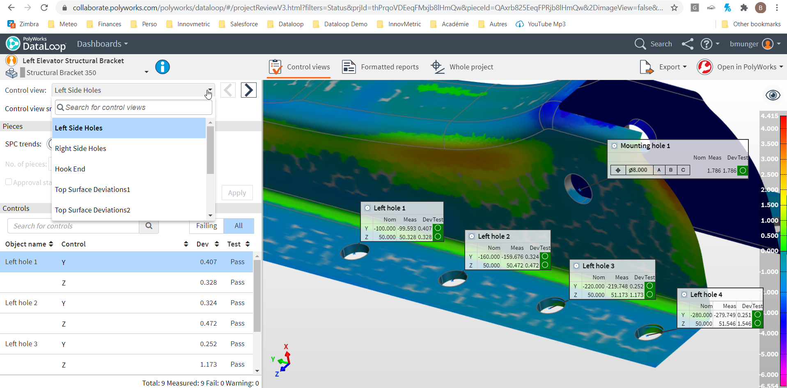
Task: Toggle Approval status checkbox
Action: pyautogui.click(x=9, y=182)
